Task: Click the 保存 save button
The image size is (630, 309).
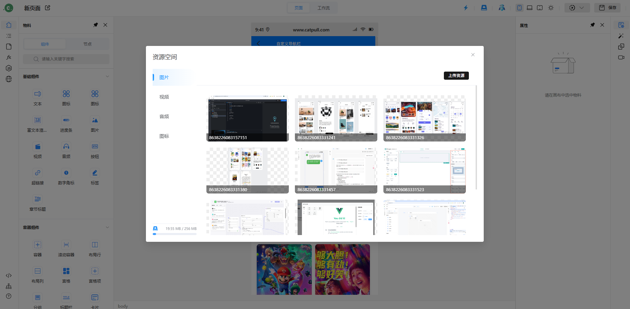Action: coord(607,8)
